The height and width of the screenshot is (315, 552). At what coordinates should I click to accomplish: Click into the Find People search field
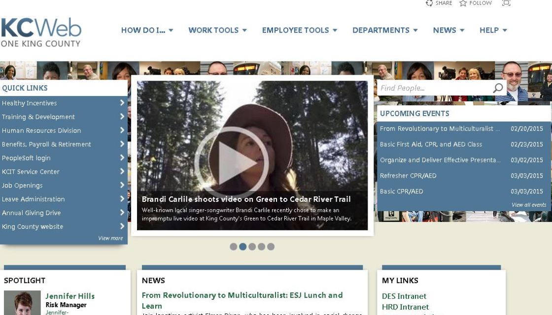pos(434,88)
